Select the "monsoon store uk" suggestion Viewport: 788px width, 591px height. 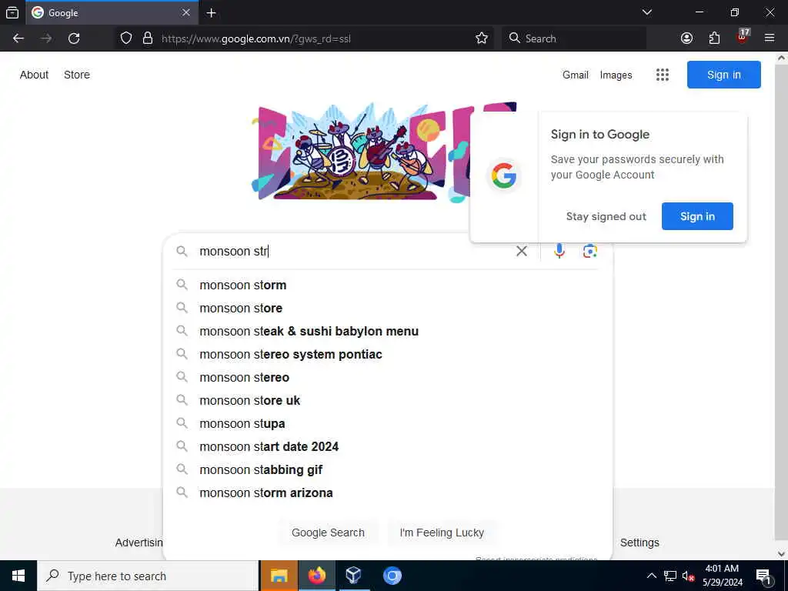coord(388,400)
